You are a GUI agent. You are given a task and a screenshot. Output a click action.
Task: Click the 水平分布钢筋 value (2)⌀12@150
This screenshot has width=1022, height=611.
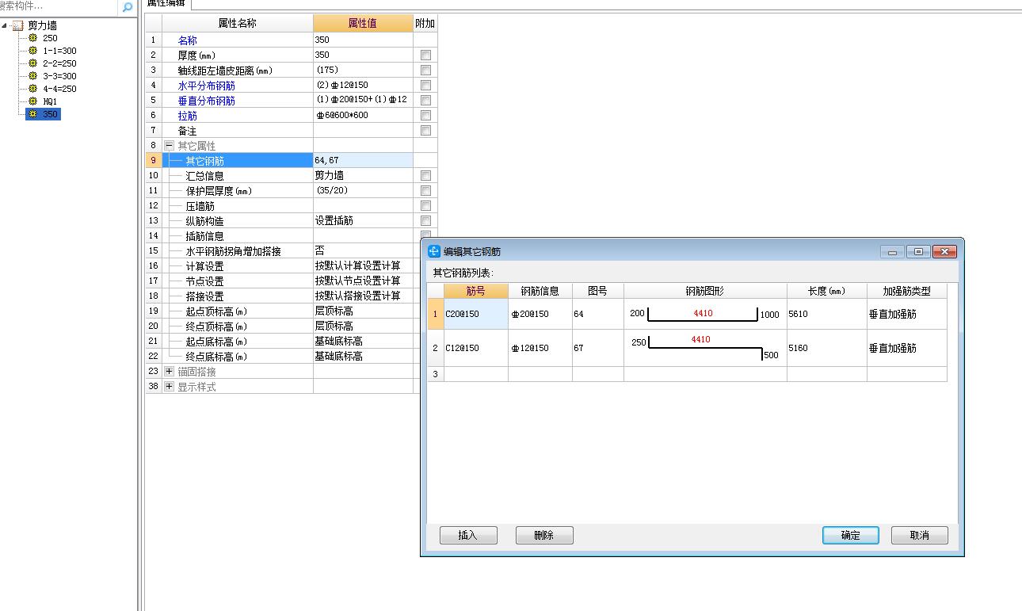[363, 85]
